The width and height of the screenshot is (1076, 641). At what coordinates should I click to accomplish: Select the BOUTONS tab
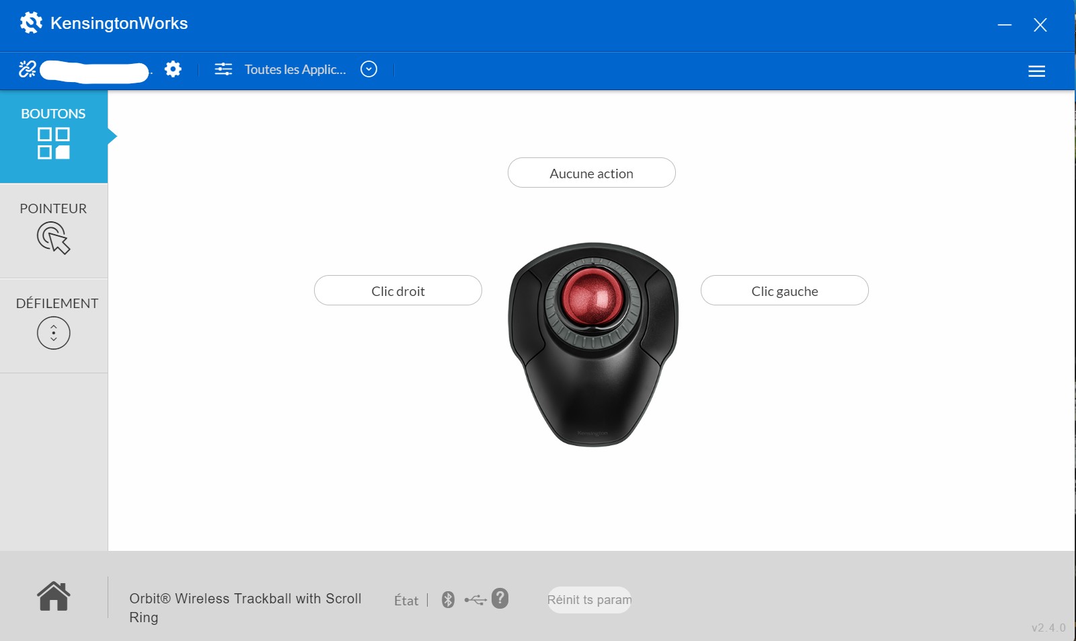tap(54, 137)
